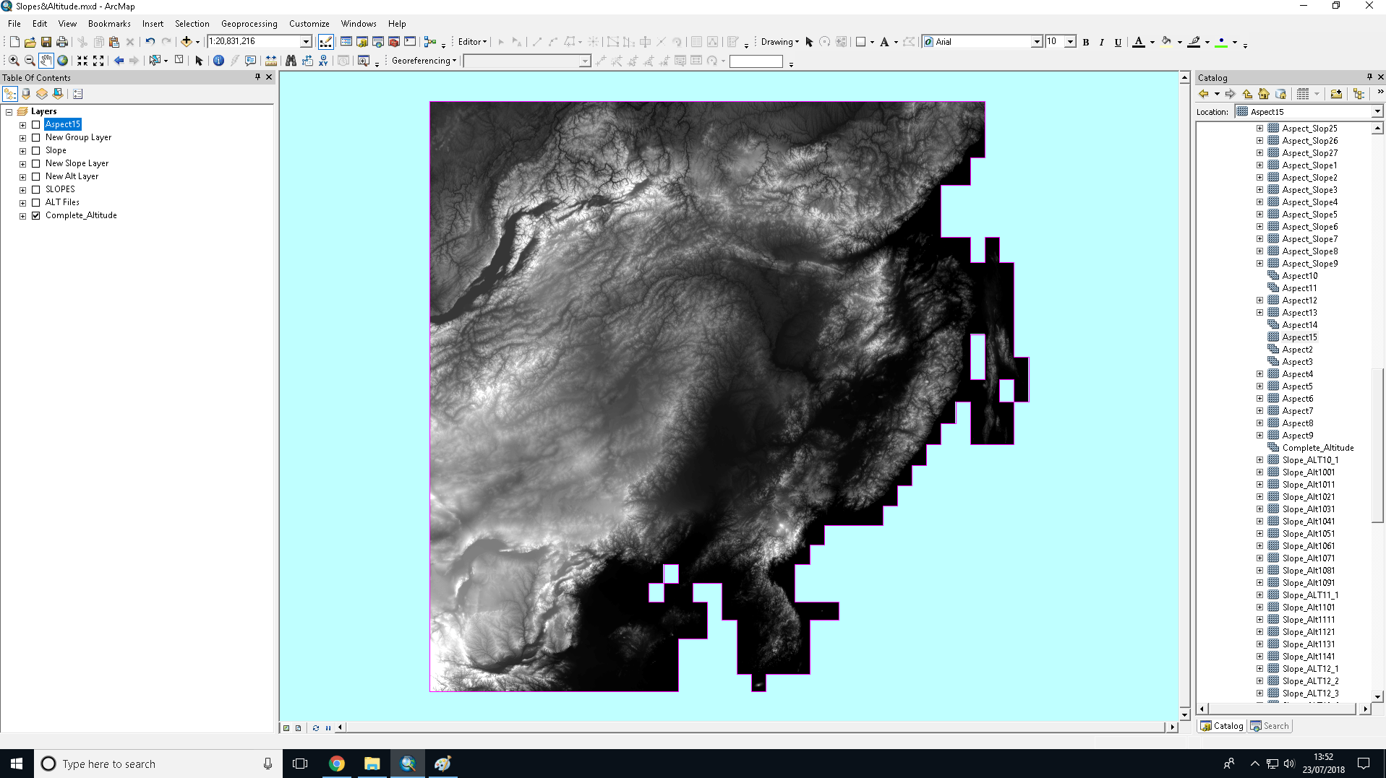Click the Go To XY tool
The height and width of the screenshot is (778, 1386).
coord(323,61)
